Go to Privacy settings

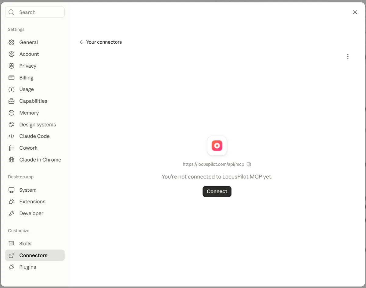click(x=35, y=66)
